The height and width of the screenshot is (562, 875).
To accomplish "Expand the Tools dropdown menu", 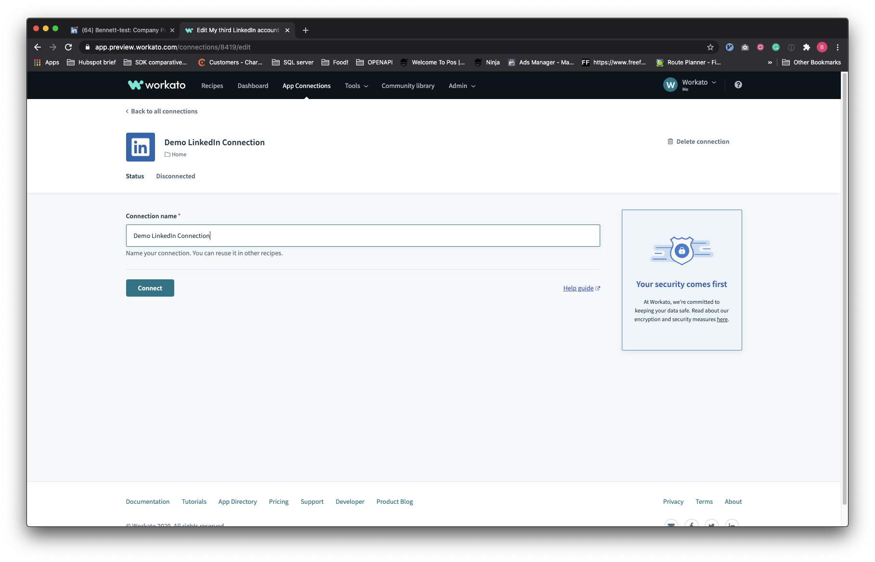I will point(356,86).
